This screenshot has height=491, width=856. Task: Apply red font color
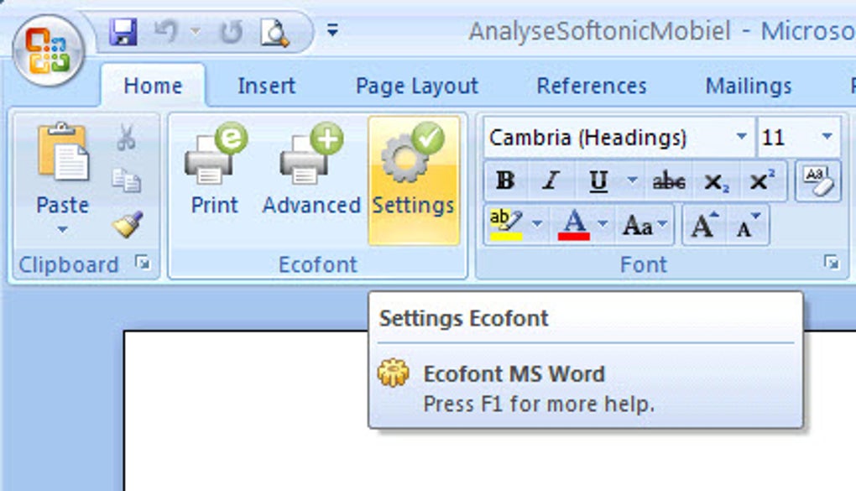click(x=574, y=224)
